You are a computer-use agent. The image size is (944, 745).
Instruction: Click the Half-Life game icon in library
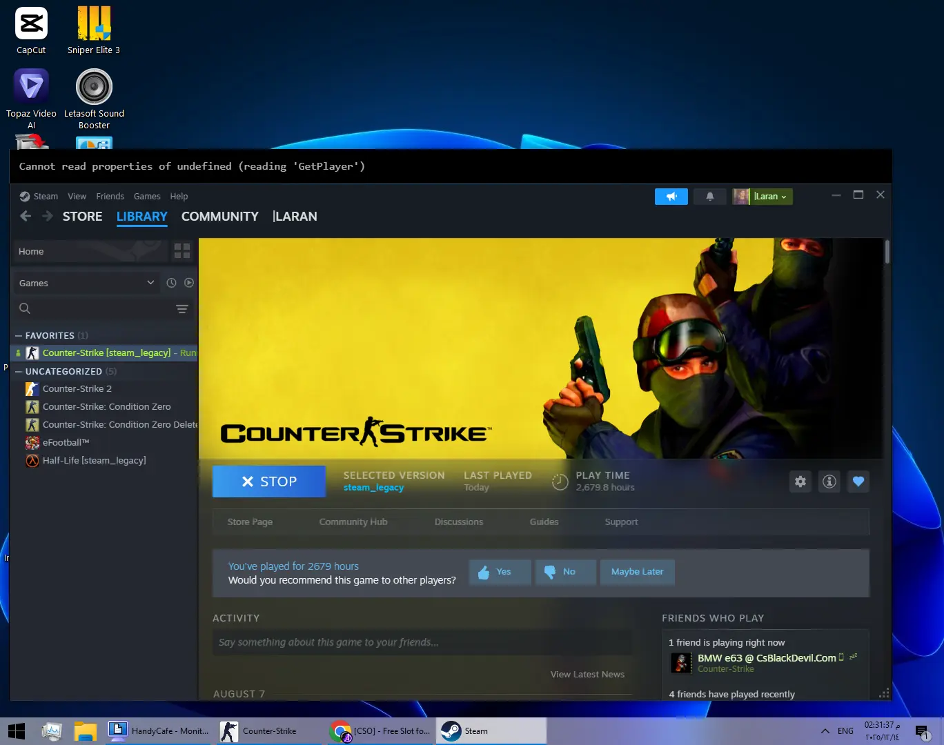click(32, 461)
